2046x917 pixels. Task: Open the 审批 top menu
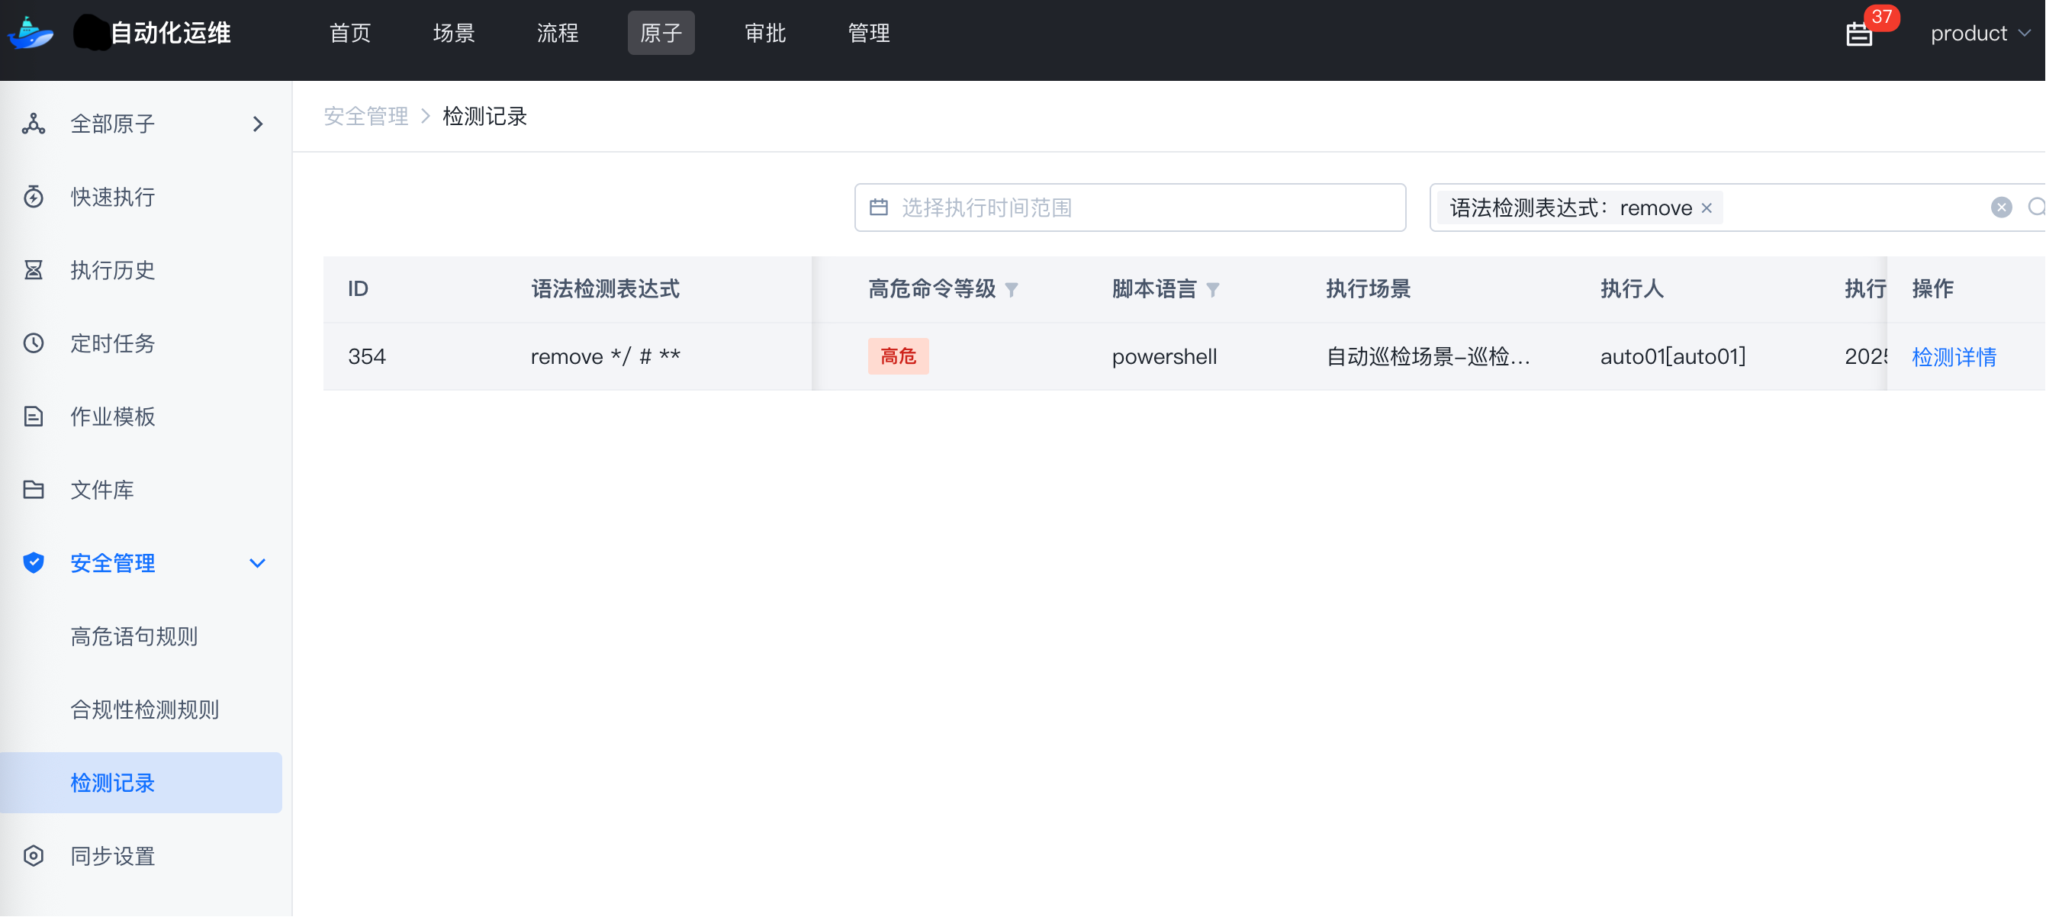[x=764, y=34]
